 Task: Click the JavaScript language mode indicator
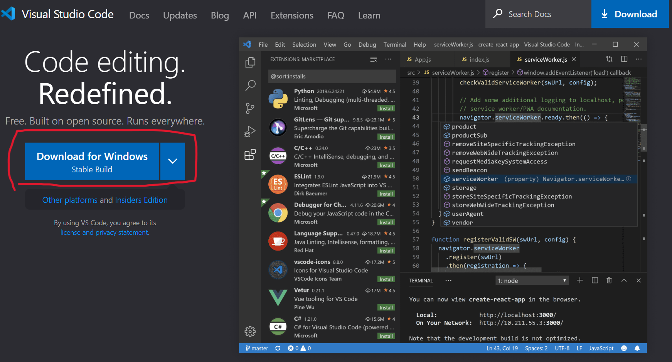[x=601, y=348]
